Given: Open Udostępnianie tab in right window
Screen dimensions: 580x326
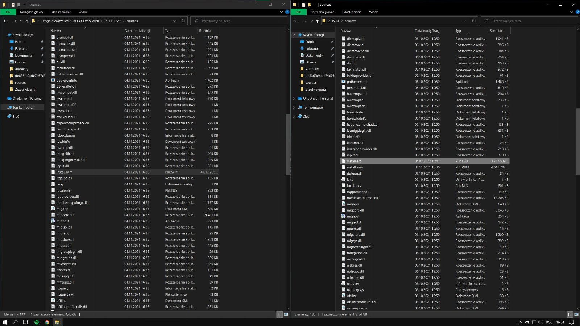Looking at the screenshot, I should tap(352, 12).
